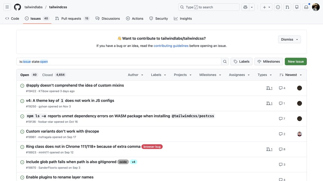This screenshot has width=323, height=181.
Task: Click assignee avatar on issue #19422
Action: (x=299, y=88)
